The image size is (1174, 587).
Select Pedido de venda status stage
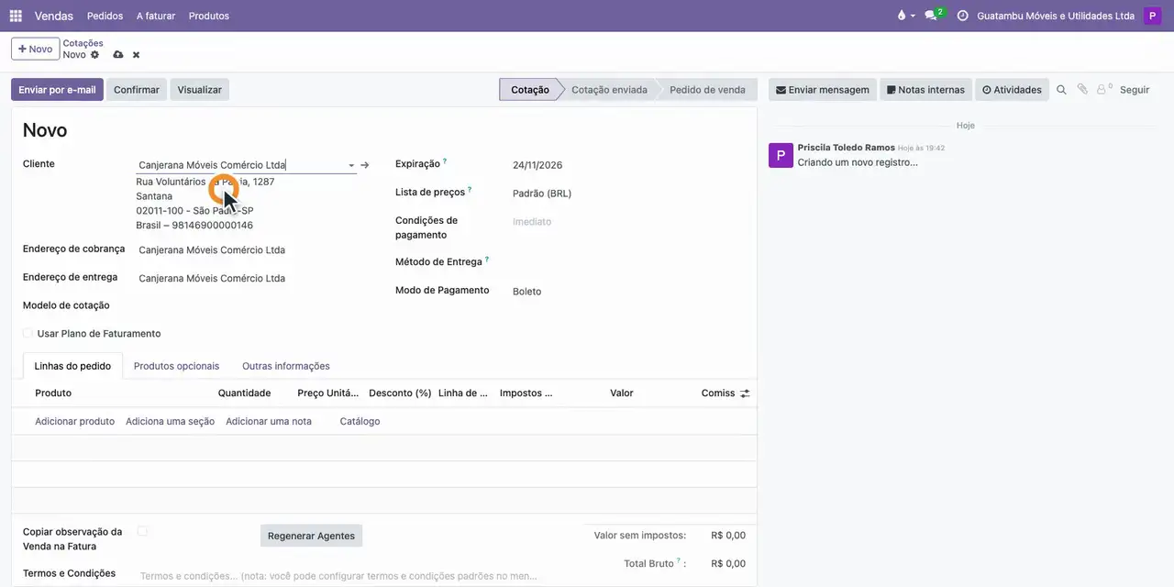pyautogui.click(x=707, y=90)
